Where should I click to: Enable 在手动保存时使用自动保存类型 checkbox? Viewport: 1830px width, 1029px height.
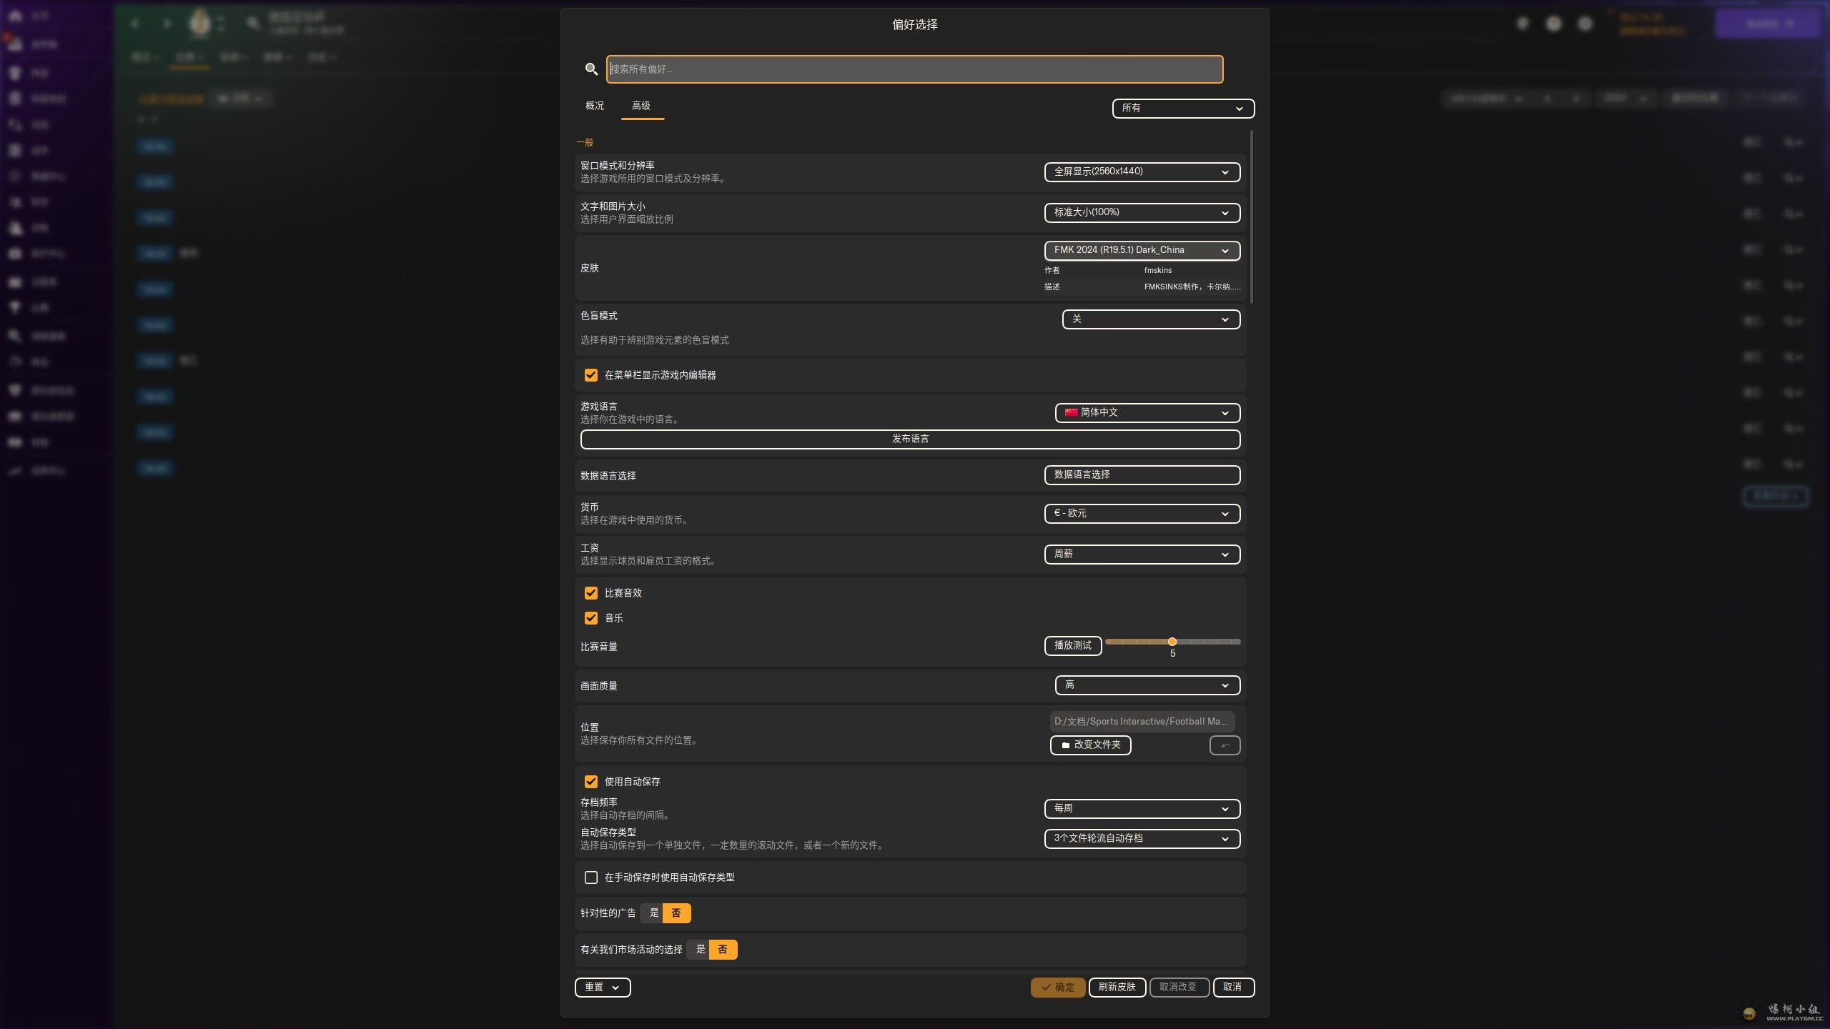click(591, 878)
